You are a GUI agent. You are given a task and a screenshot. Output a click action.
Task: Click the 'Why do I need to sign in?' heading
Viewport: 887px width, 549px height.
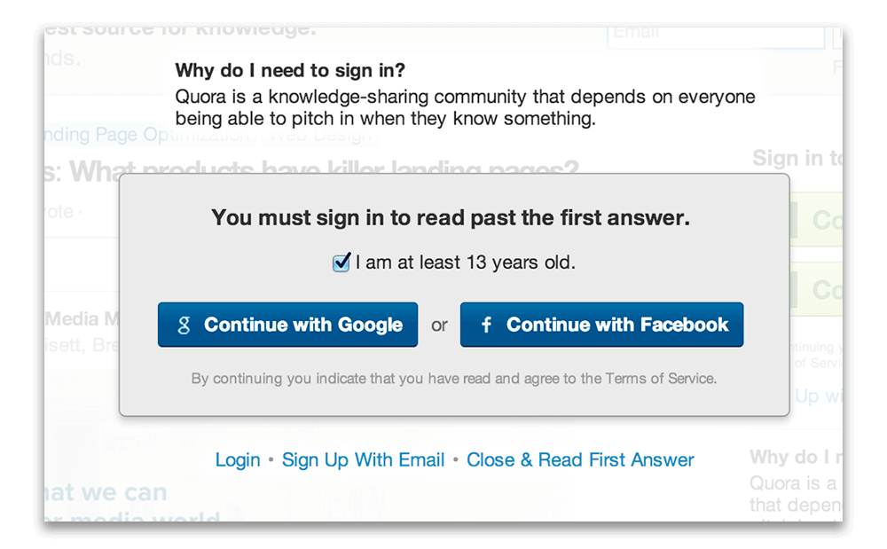click(290, 70)
